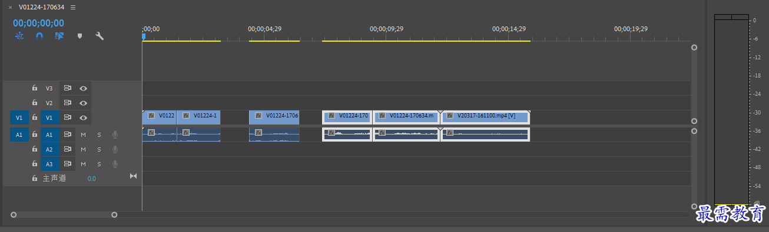This screenshot has height=232, width=769.
Task: Mute audio track A1
Action: 84,135
